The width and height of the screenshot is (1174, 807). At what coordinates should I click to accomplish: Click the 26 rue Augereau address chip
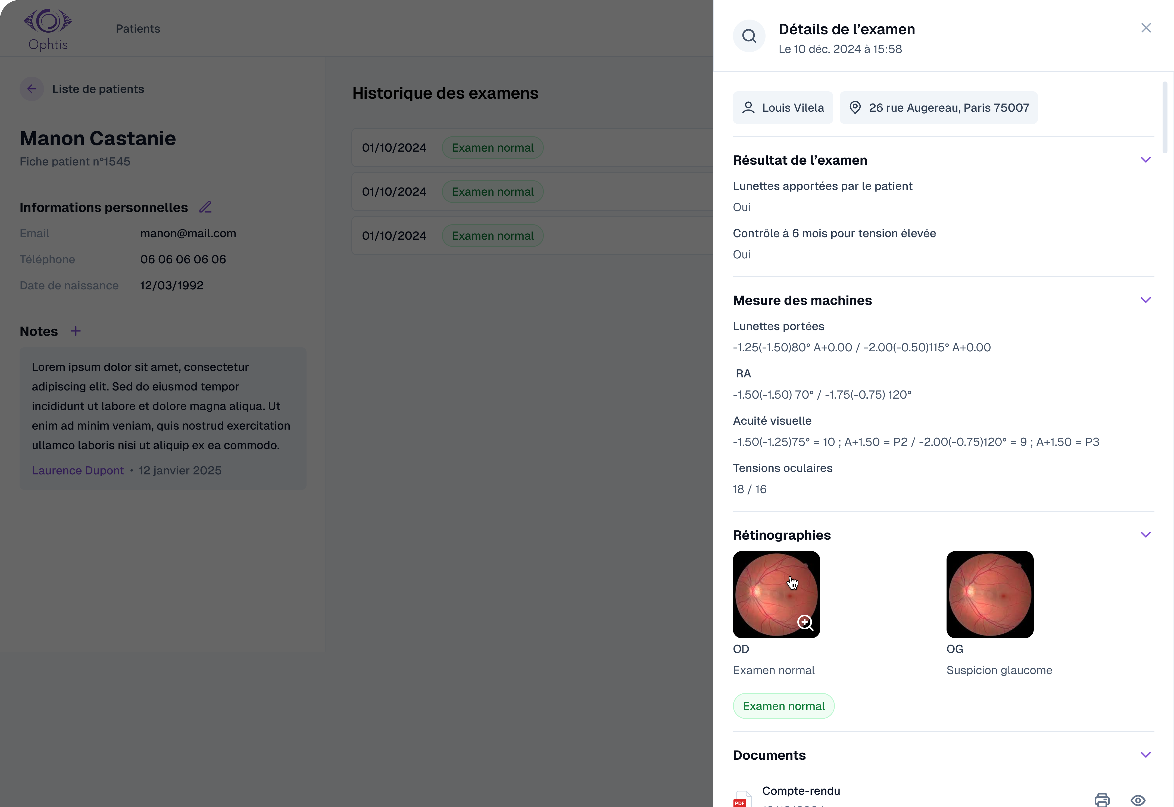(938, 108)
